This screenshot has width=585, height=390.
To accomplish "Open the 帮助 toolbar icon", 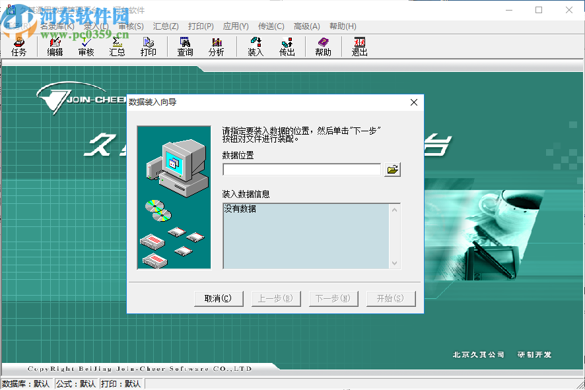I will point(323,47).
